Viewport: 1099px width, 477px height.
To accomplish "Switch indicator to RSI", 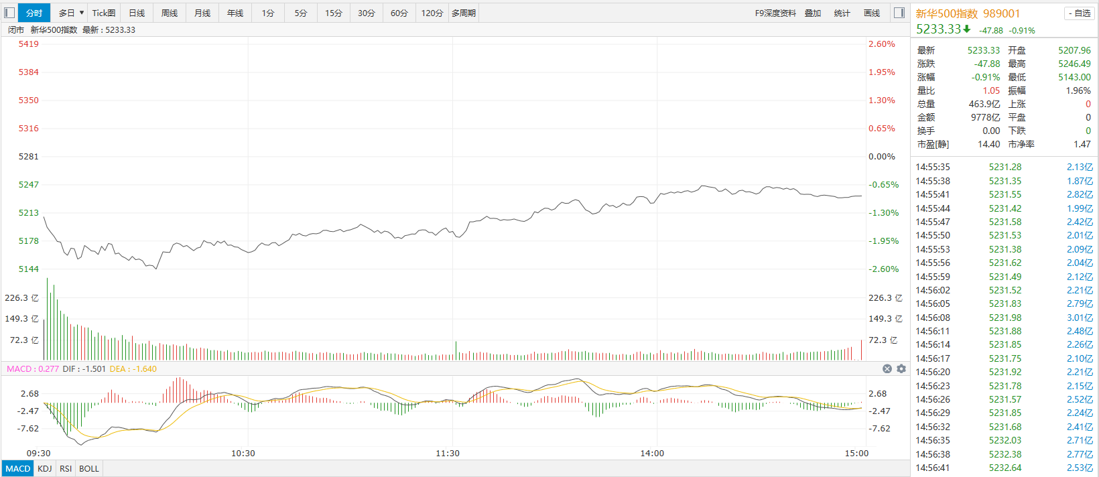I will coord(66,468).
